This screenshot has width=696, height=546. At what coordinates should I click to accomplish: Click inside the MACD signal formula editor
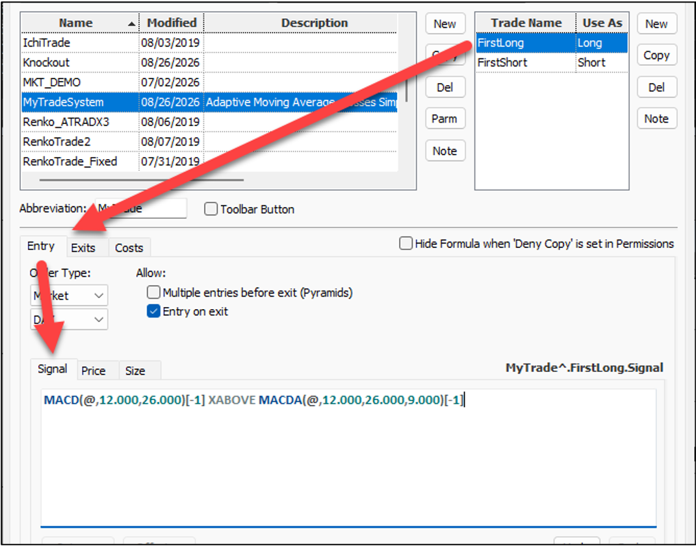pyautogui.click(x=348, y=457)
